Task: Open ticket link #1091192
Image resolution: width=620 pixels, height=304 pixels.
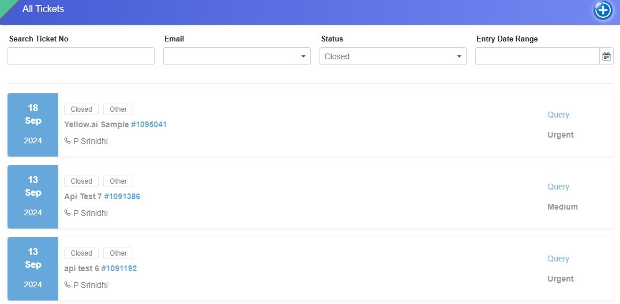Action: [x=119, y=268]
